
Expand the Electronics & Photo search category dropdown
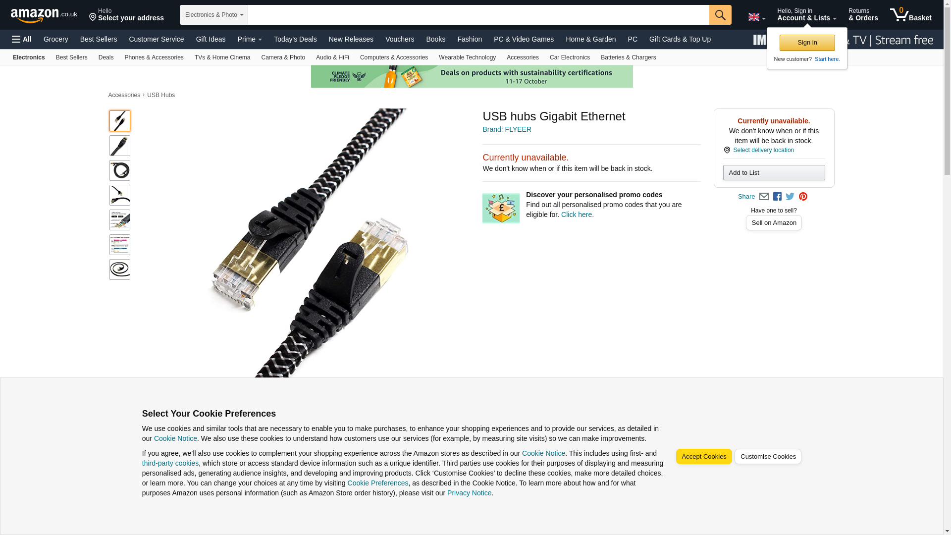[x=214, y=15]
